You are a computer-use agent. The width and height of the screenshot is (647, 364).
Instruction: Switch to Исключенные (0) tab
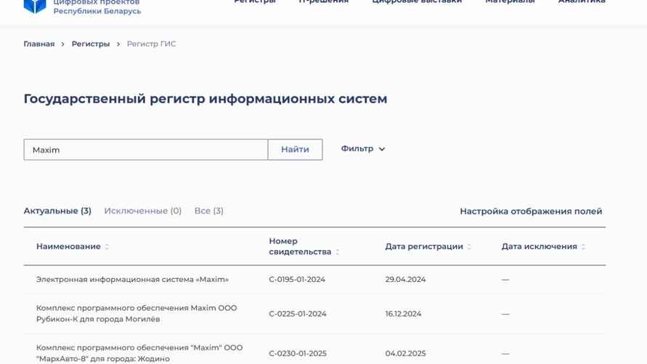143,211
